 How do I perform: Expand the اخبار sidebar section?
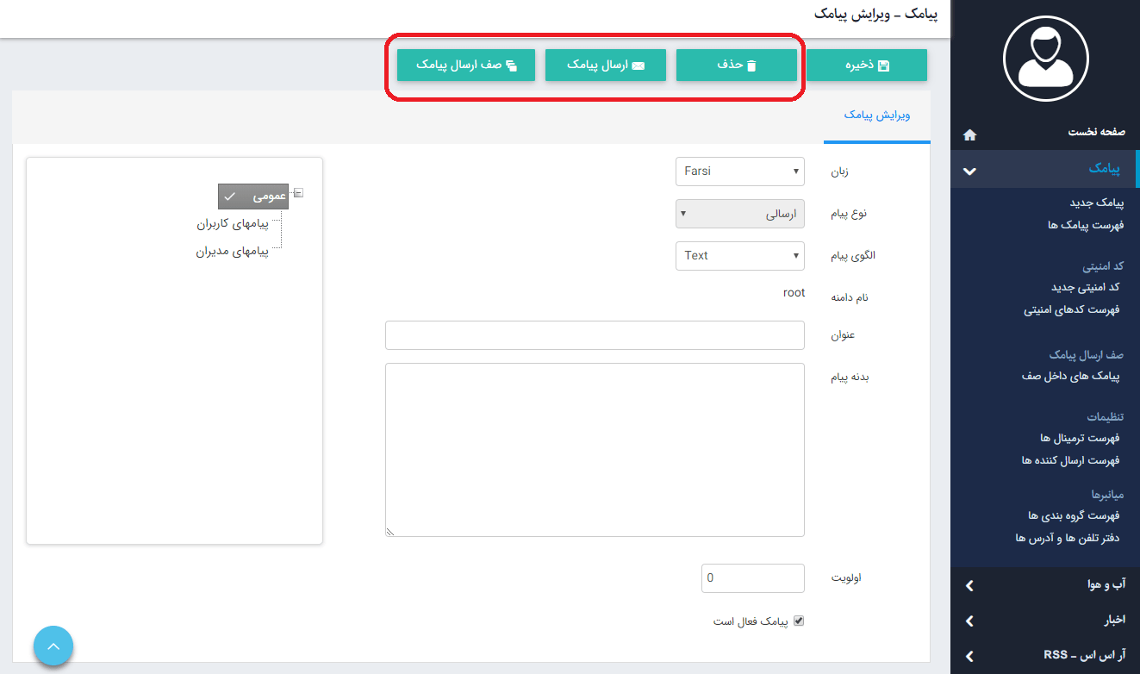969,621
